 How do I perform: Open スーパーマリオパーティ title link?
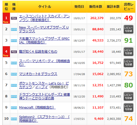point(45,63)
